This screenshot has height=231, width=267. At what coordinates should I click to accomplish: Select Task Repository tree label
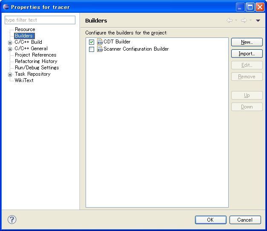(32, 74)
